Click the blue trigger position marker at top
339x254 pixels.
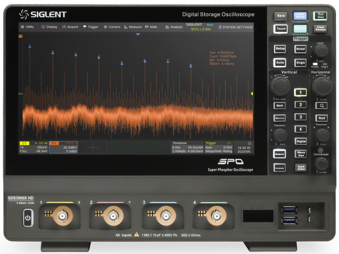click(138, 34)
